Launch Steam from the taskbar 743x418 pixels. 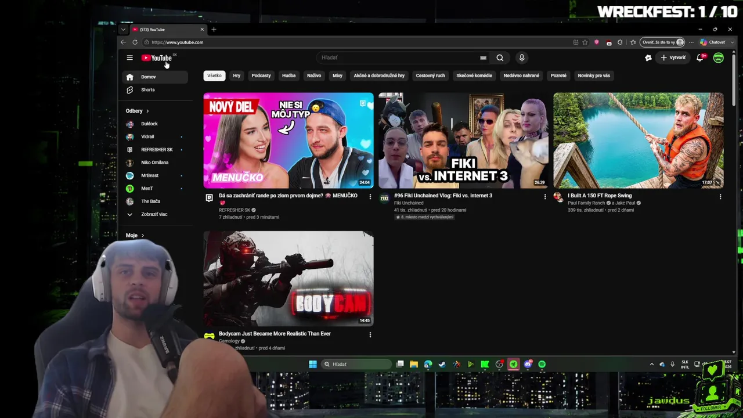[x=442, y=364]
